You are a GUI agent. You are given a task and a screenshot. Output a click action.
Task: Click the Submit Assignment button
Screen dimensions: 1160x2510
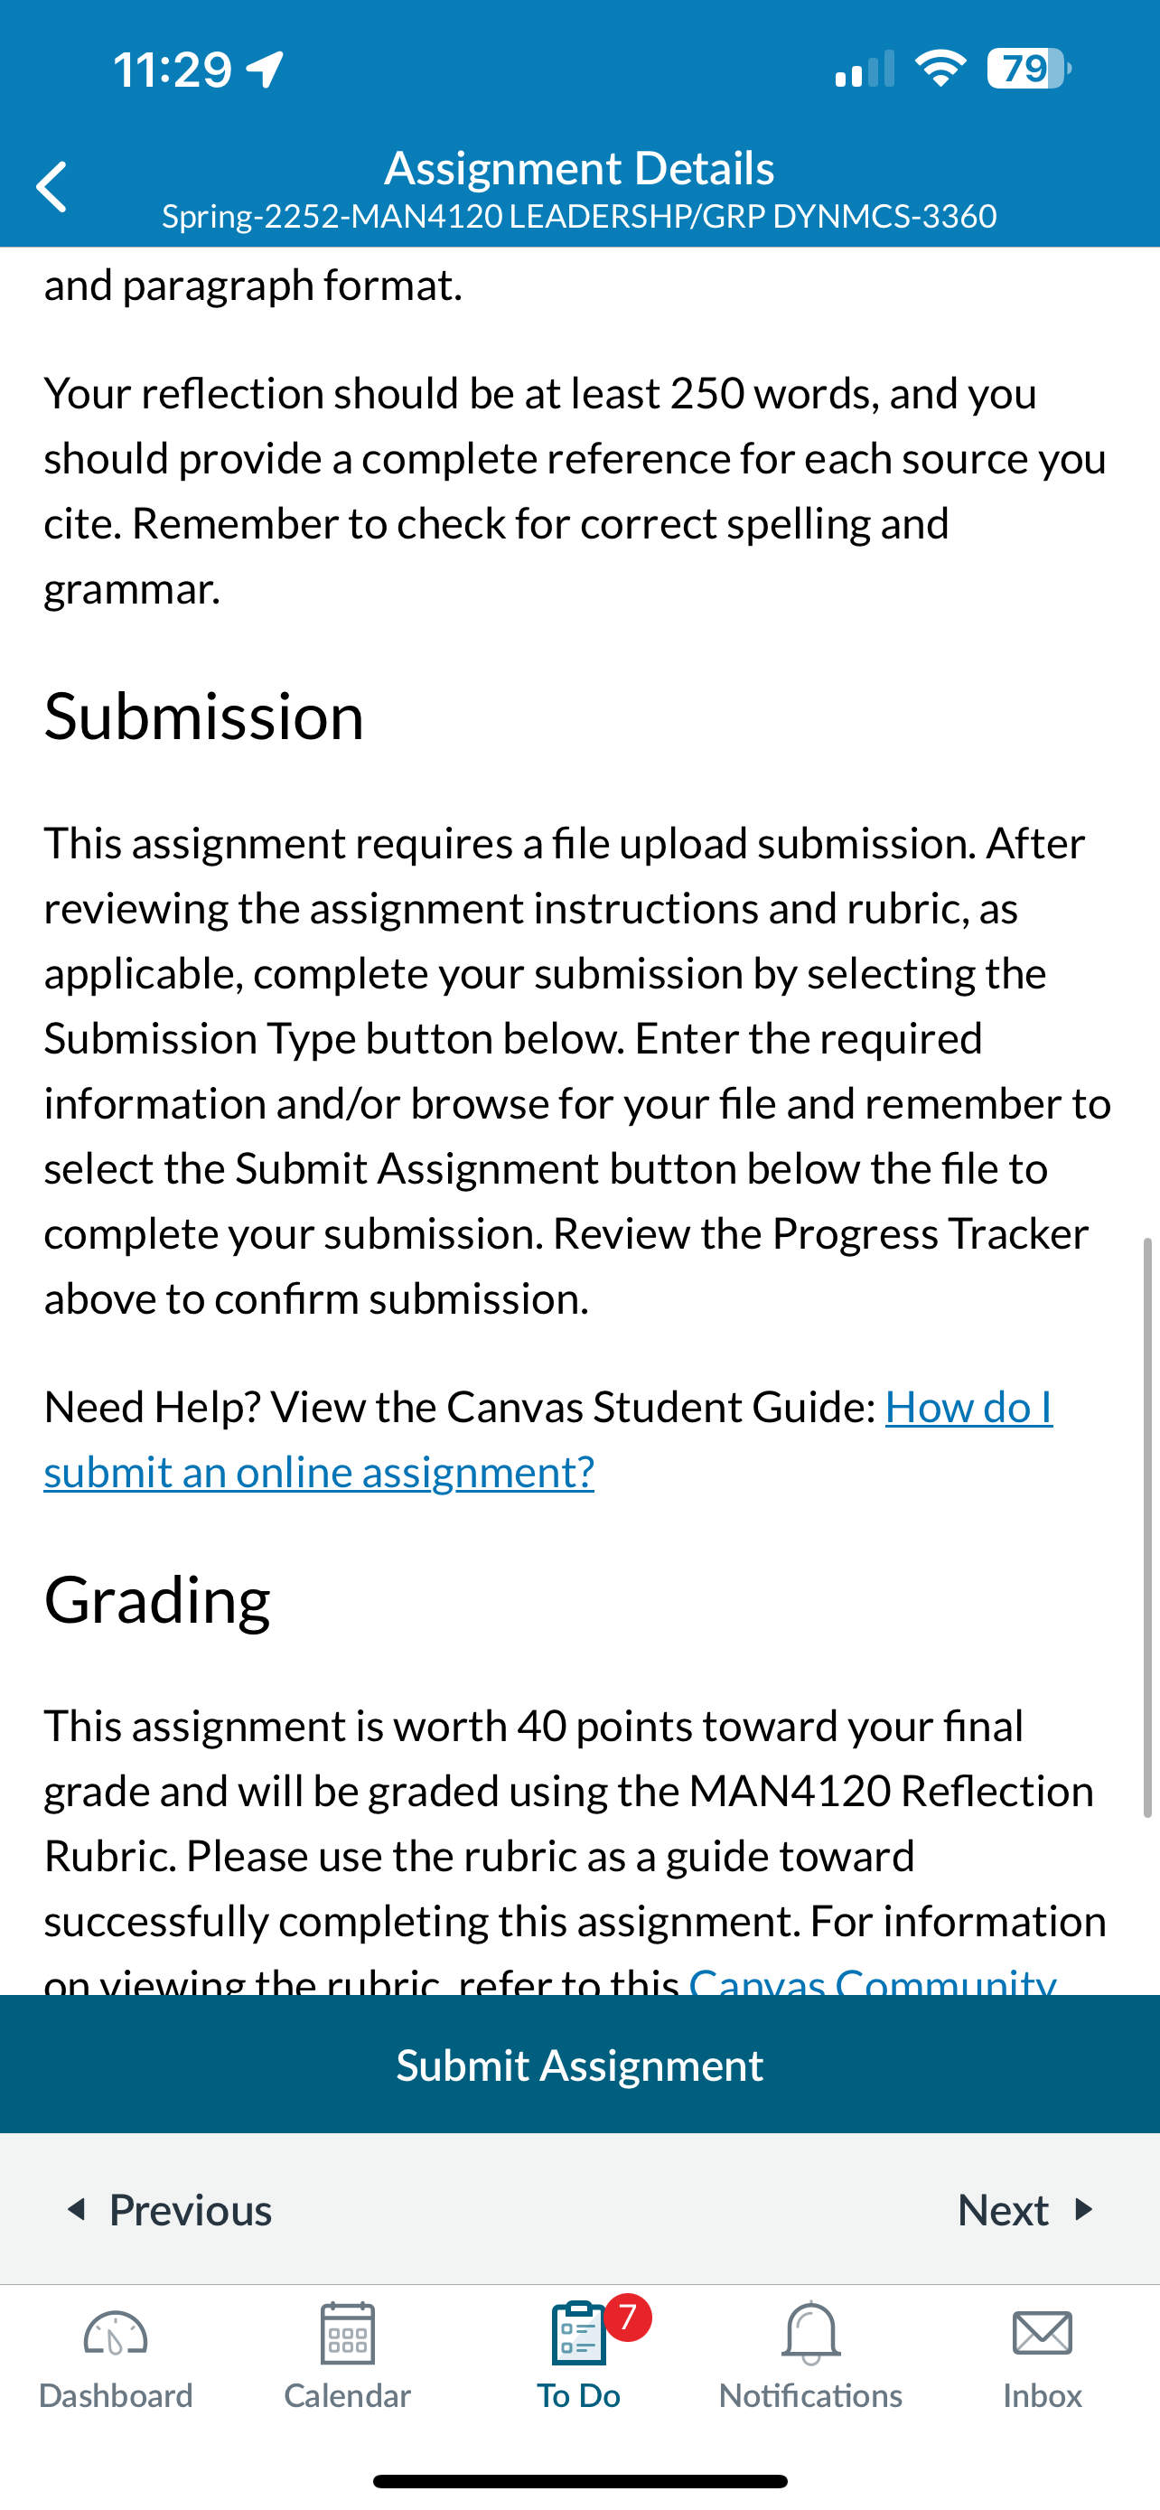pyautogui.click(x=579, y=2065)
